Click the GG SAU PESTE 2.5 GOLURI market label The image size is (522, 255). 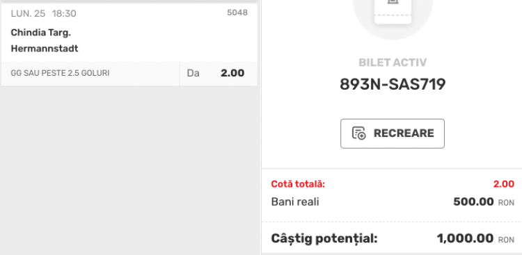60,73
